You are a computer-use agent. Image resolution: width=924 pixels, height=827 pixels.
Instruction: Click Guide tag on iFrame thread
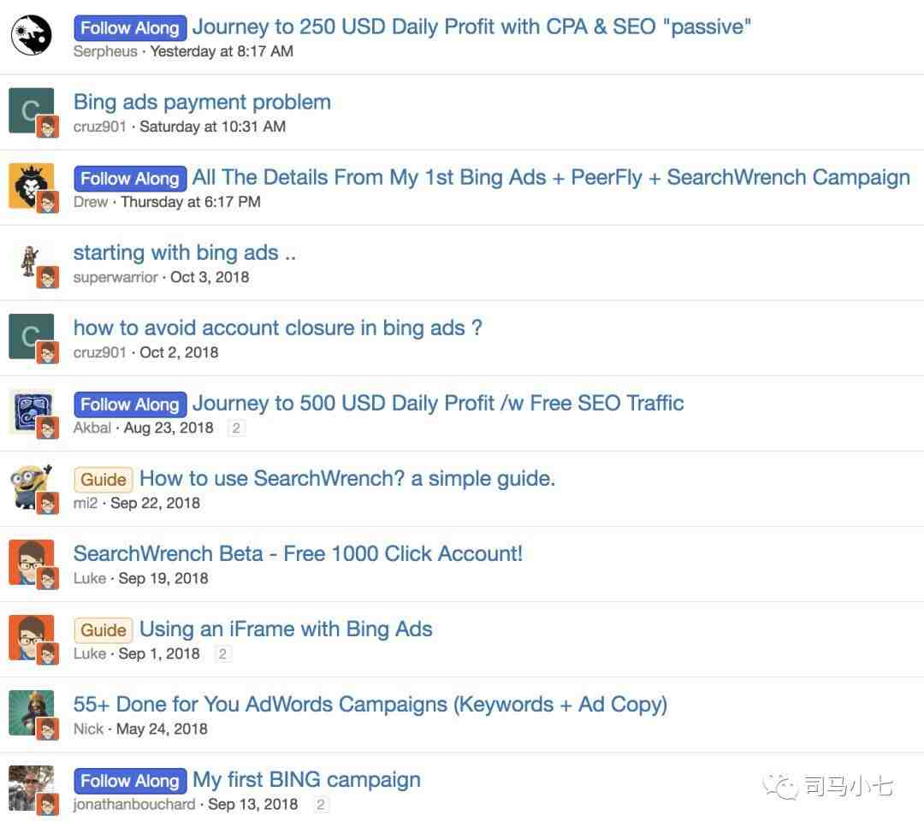tap(104, 629)
